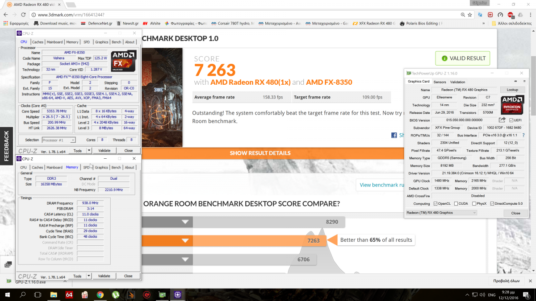Open the Polaris Bios Editing bookmark
The height and width of the screenshot is (301, 536).
[422, 23]
